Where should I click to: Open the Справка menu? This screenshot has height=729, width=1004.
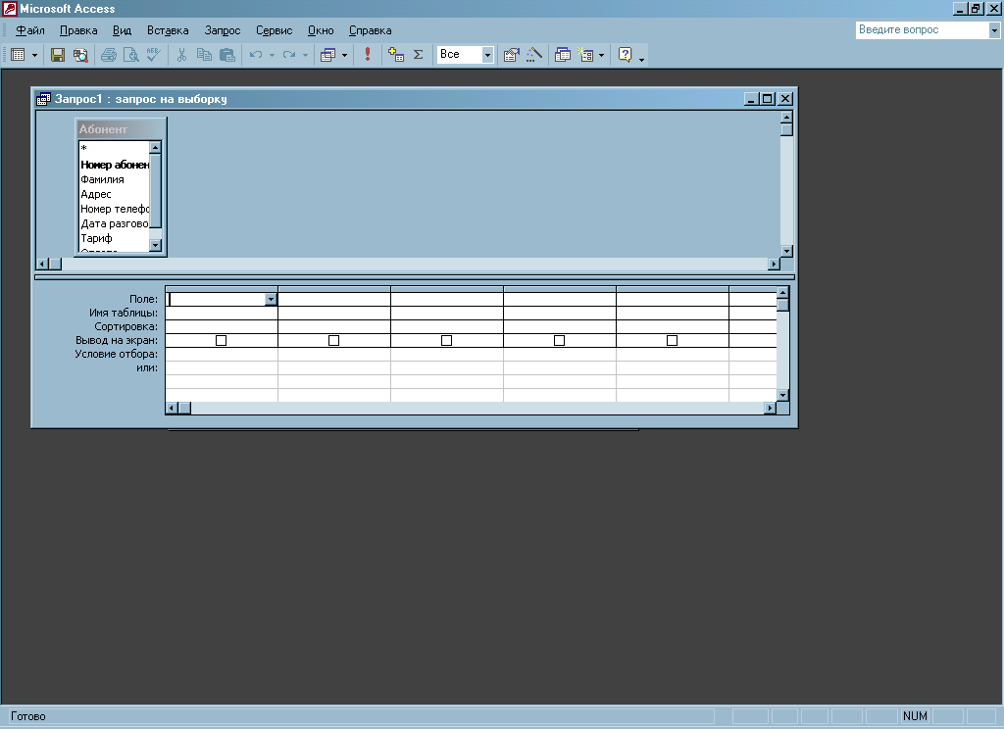(x=370, y=30)
